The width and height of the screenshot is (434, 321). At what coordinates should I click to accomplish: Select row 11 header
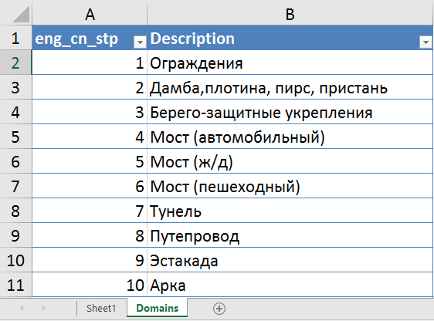(15, 285)
